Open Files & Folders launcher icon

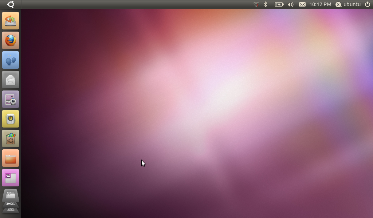coord(11,158)
